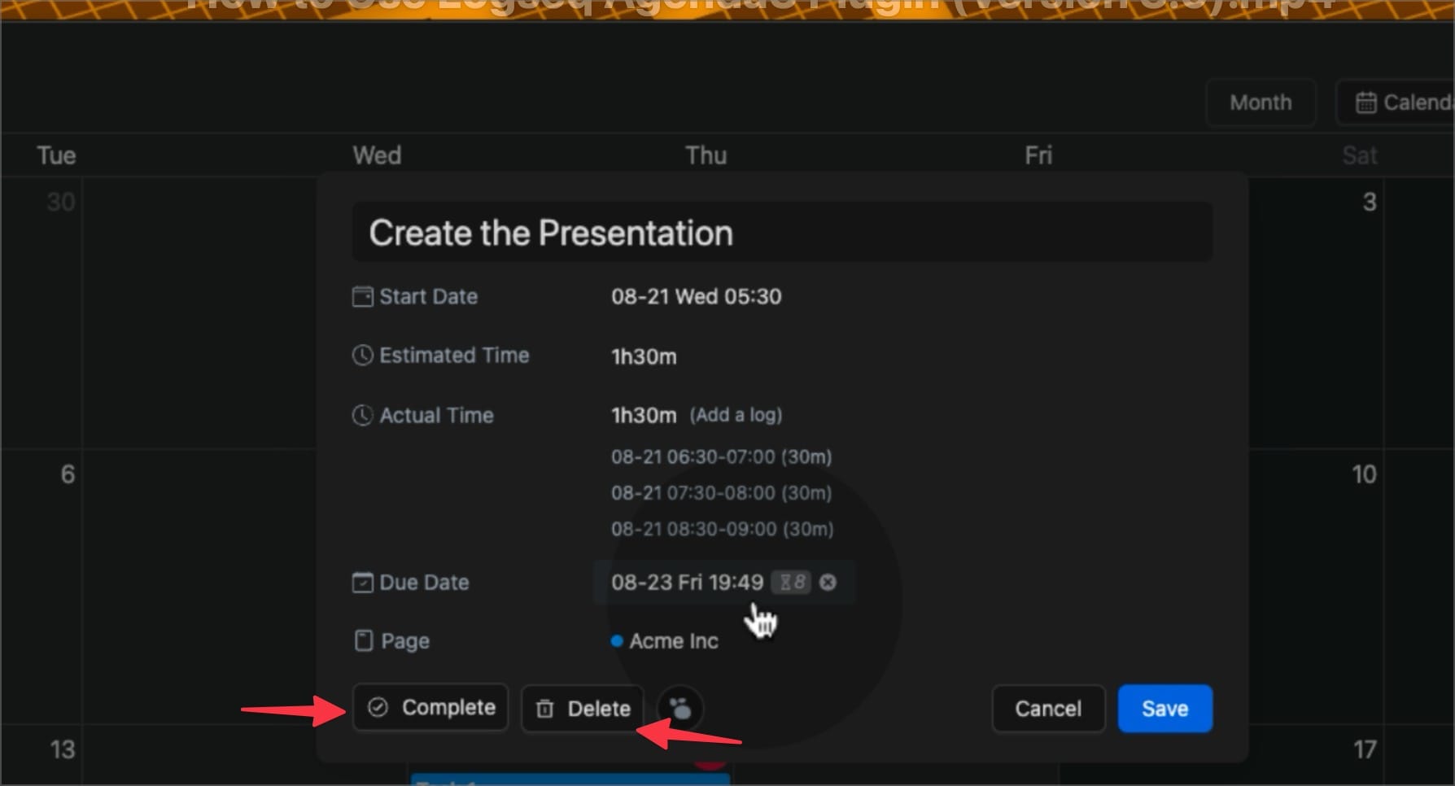Select day 6 in calendar grid

click(68, 474)
